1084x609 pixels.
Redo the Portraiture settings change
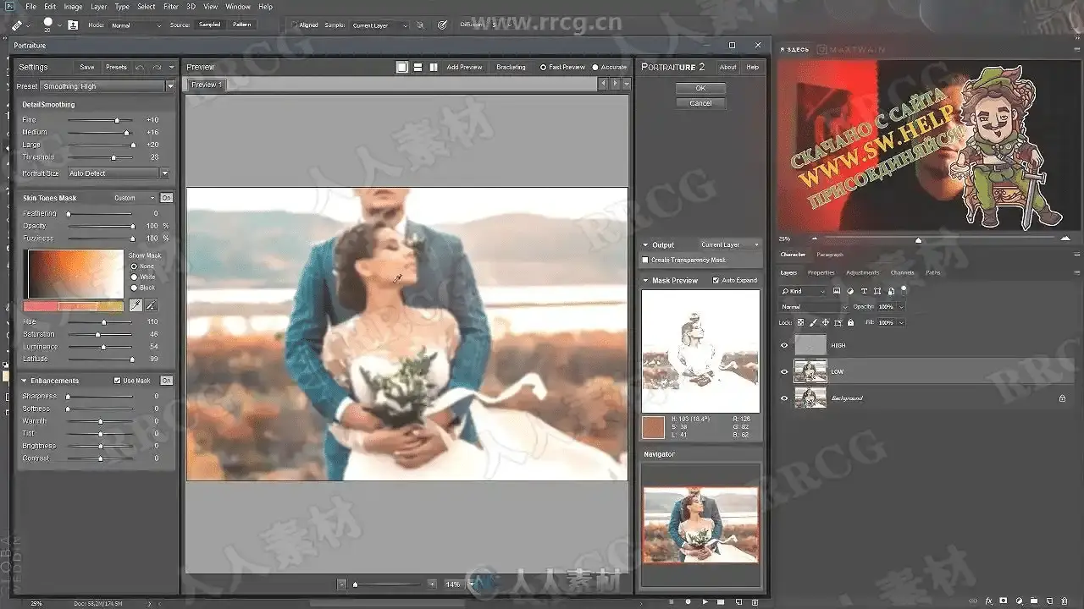coord(157,67)
